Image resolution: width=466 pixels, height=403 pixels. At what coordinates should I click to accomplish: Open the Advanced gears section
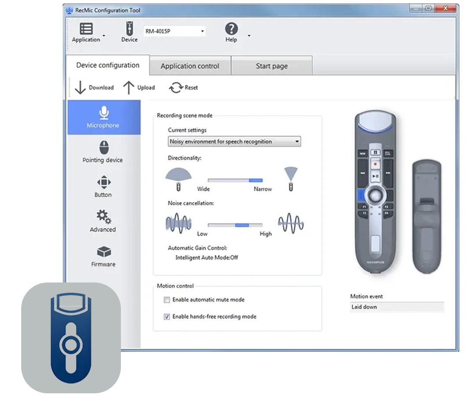pos(103,222)
